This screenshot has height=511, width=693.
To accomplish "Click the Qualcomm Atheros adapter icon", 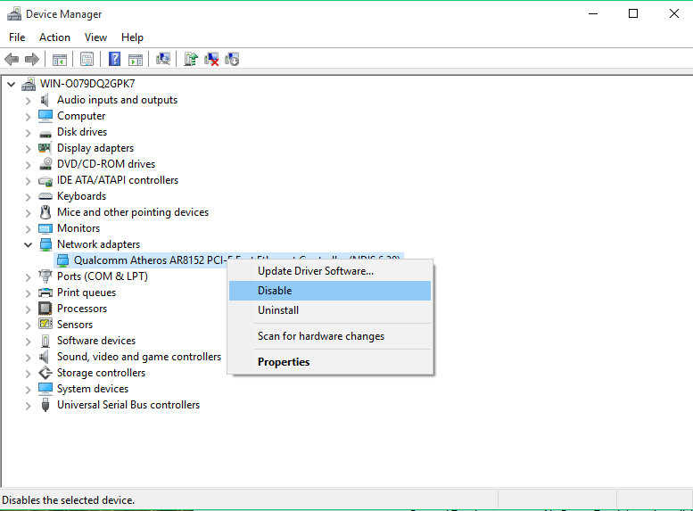I will click(x=62, y=260).
